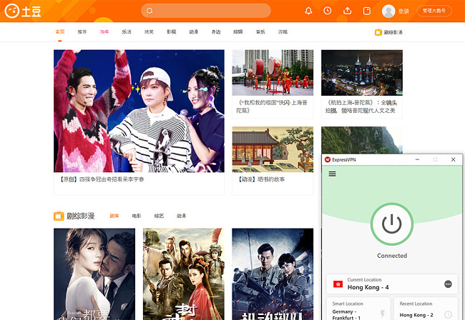Select 剧集 sub-tab in 剧综影漫 section
This screenshot has height=320, width=465.
coord(114,216)
